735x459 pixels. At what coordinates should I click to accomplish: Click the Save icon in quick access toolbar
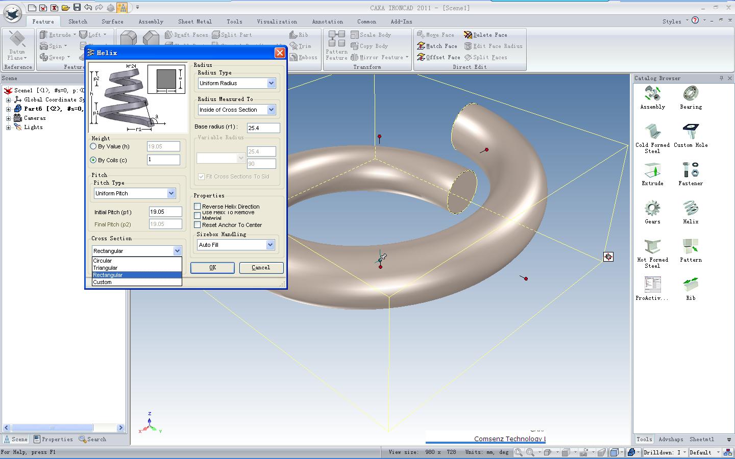click(x=77, y=7)
